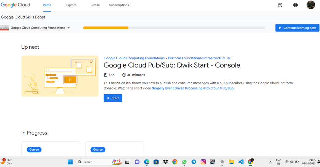
Task: Switch to the Profile tab
Action: coord(95,5)
